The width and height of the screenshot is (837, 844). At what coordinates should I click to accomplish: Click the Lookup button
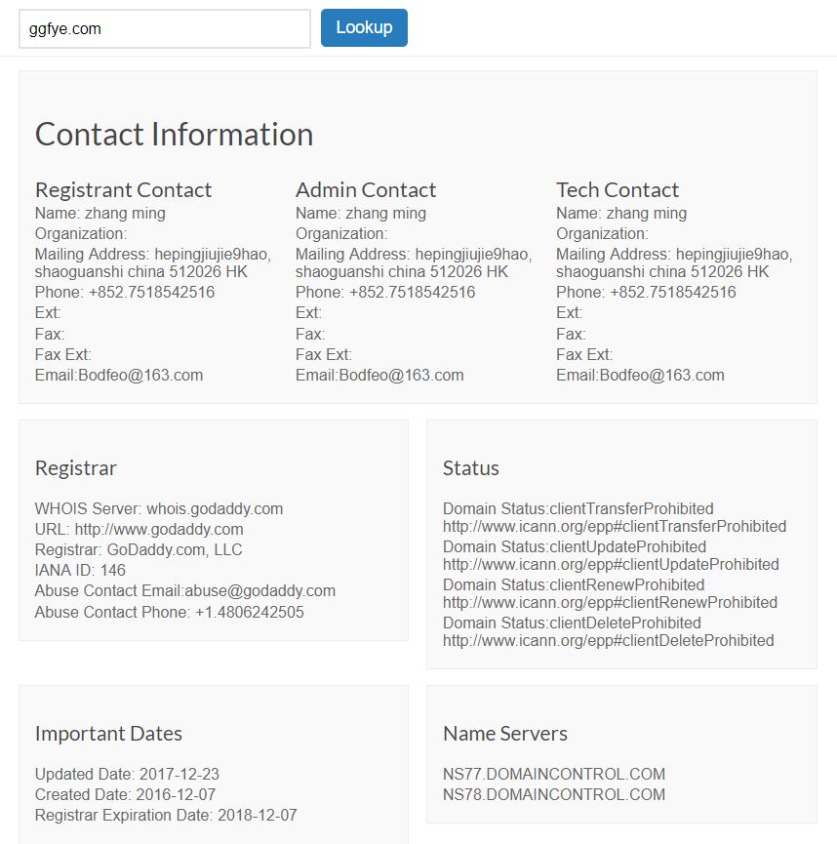coord(364,28)
